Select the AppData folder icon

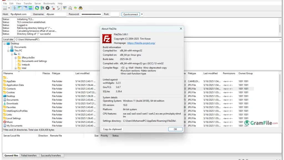click(x=5, y=81)
